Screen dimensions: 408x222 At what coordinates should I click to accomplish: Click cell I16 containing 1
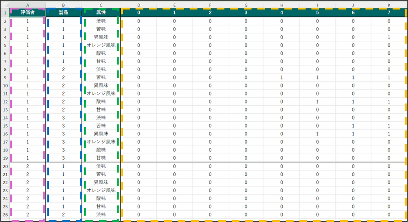pyautogui.click(x=317, y=134)
